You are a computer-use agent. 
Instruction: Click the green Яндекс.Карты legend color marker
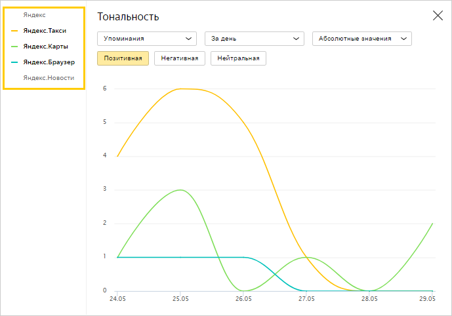14,47
